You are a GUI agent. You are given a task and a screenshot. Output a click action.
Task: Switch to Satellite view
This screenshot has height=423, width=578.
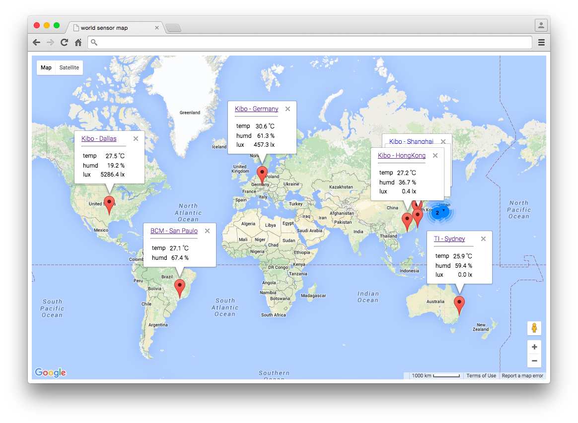pos(70,67)
